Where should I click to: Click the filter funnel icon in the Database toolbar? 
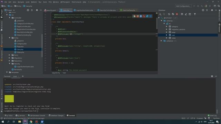click(x=195, y=14)
